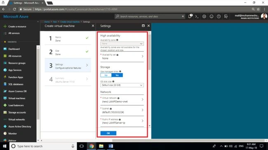
Task: Open All services menu item
Action: 14,33
